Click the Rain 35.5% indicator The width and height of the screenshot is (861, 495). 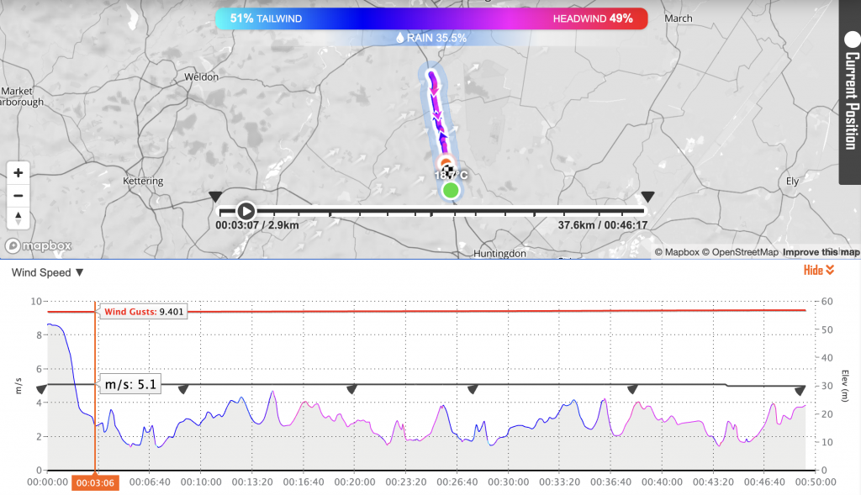(430, 38)
